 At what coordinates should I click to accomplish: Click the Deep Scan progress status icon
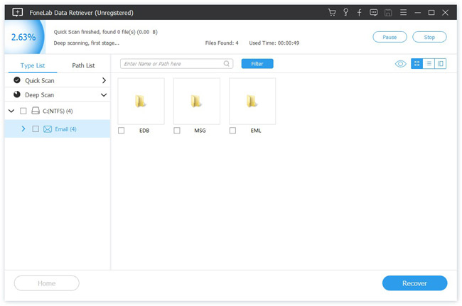click(17, 94)
